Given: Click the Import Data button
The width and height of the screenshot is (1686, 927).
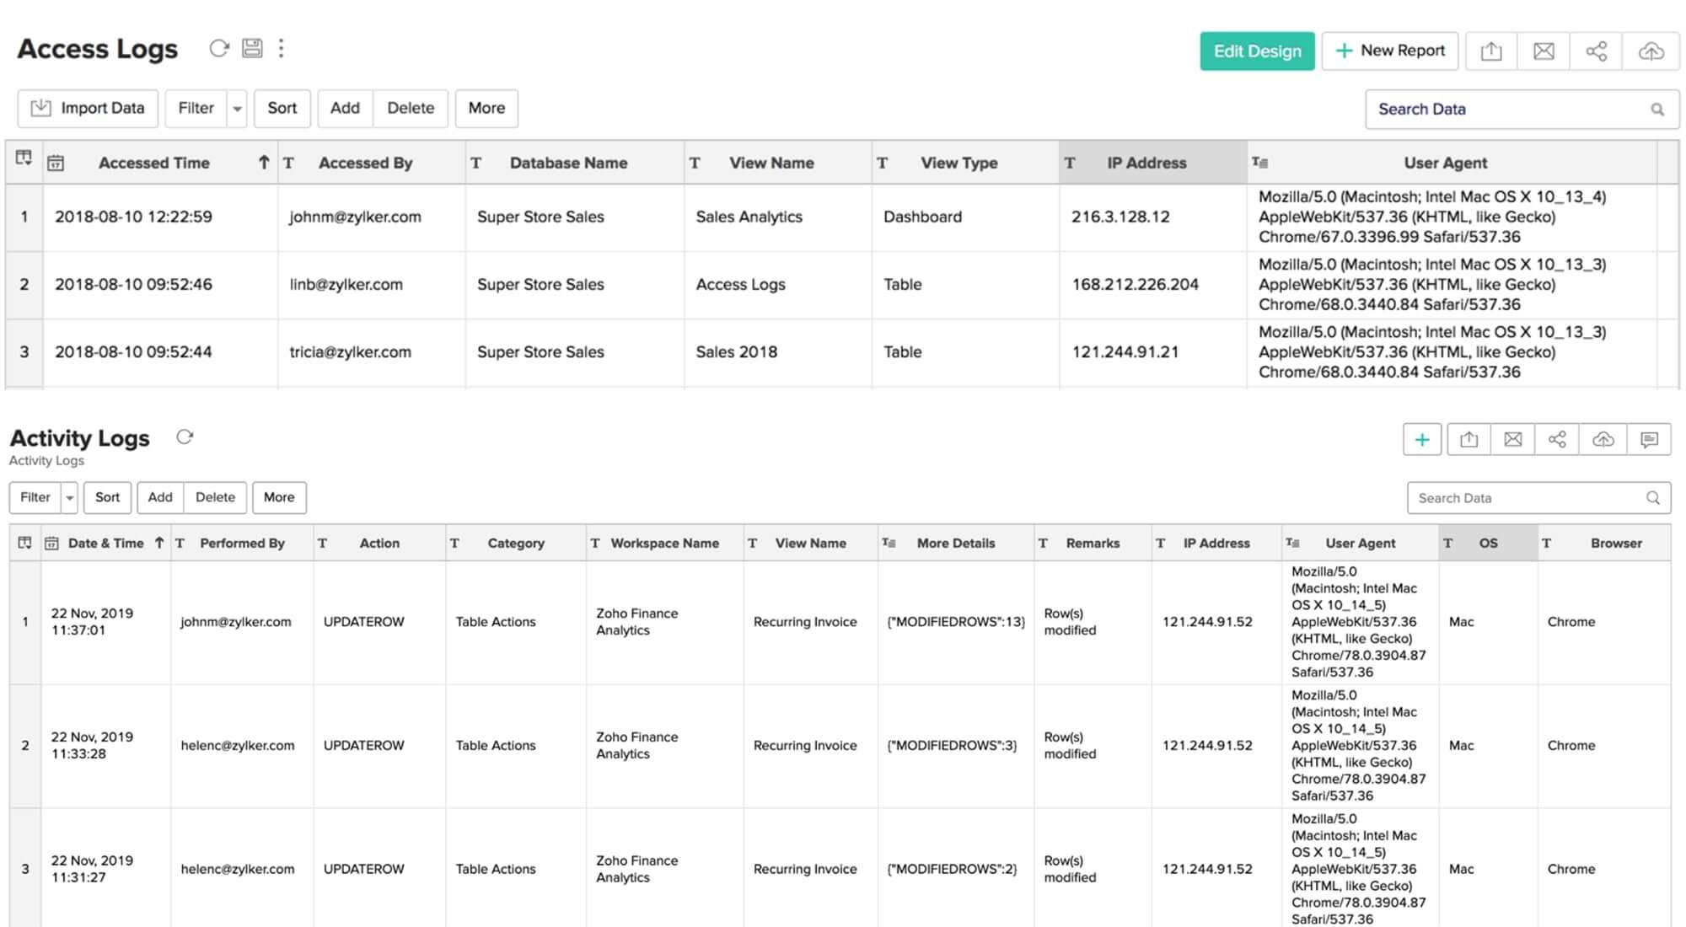Looking at the screenshot, I should coord(88,108).
